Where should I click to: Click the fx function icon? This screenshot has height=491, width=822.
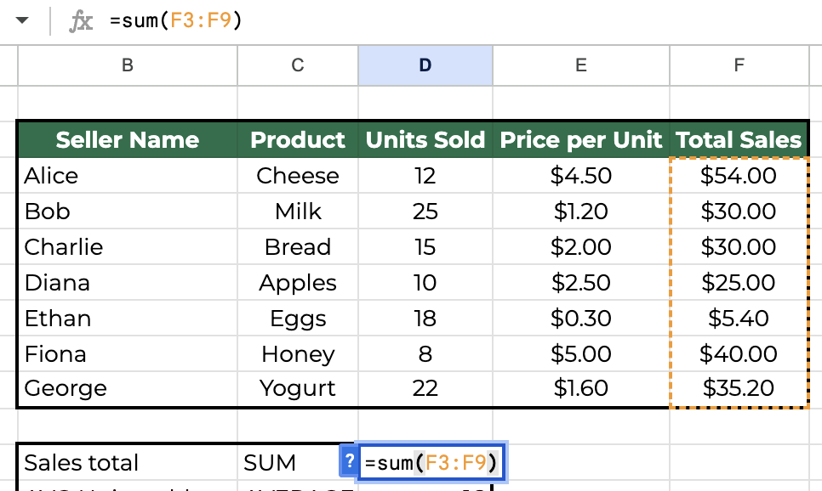click(x=81, y=22)
